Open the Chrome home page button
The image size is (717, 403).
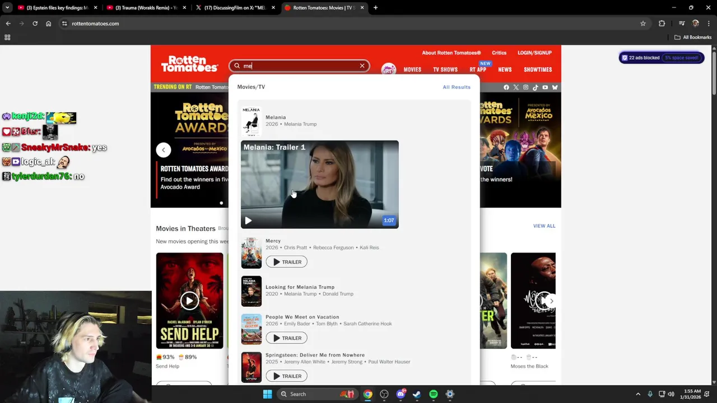[x=48, y=24]
